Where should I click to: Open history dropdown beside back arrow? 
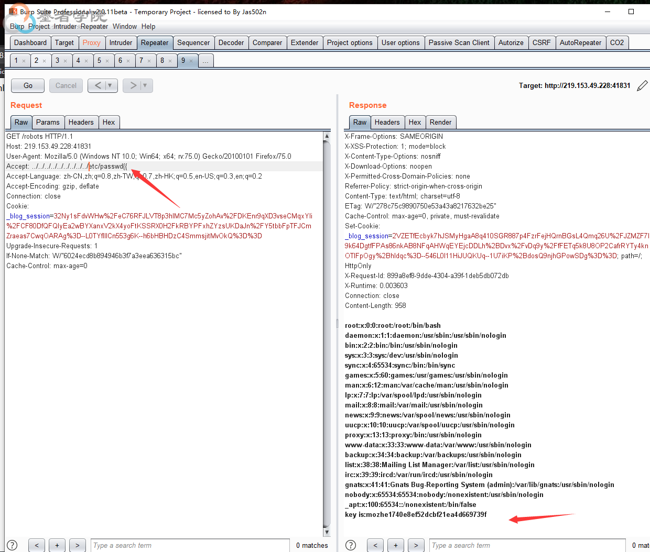111,85
